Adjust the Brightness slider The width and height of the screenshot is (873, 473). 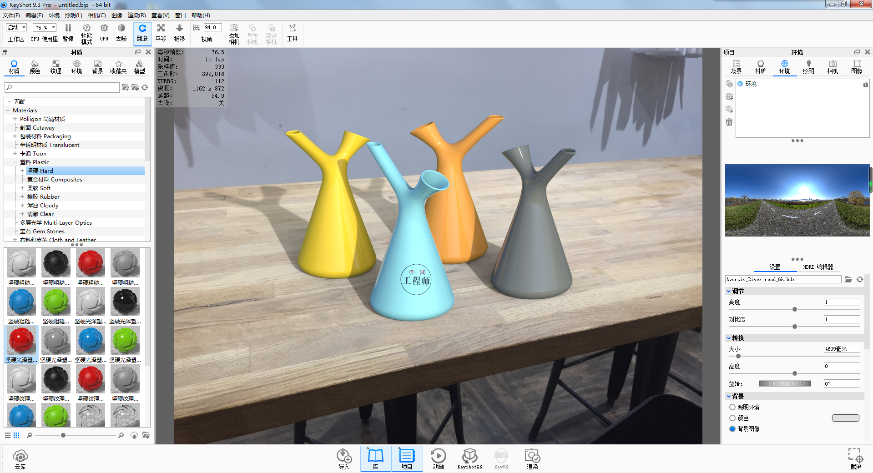(x=794, y=309)
